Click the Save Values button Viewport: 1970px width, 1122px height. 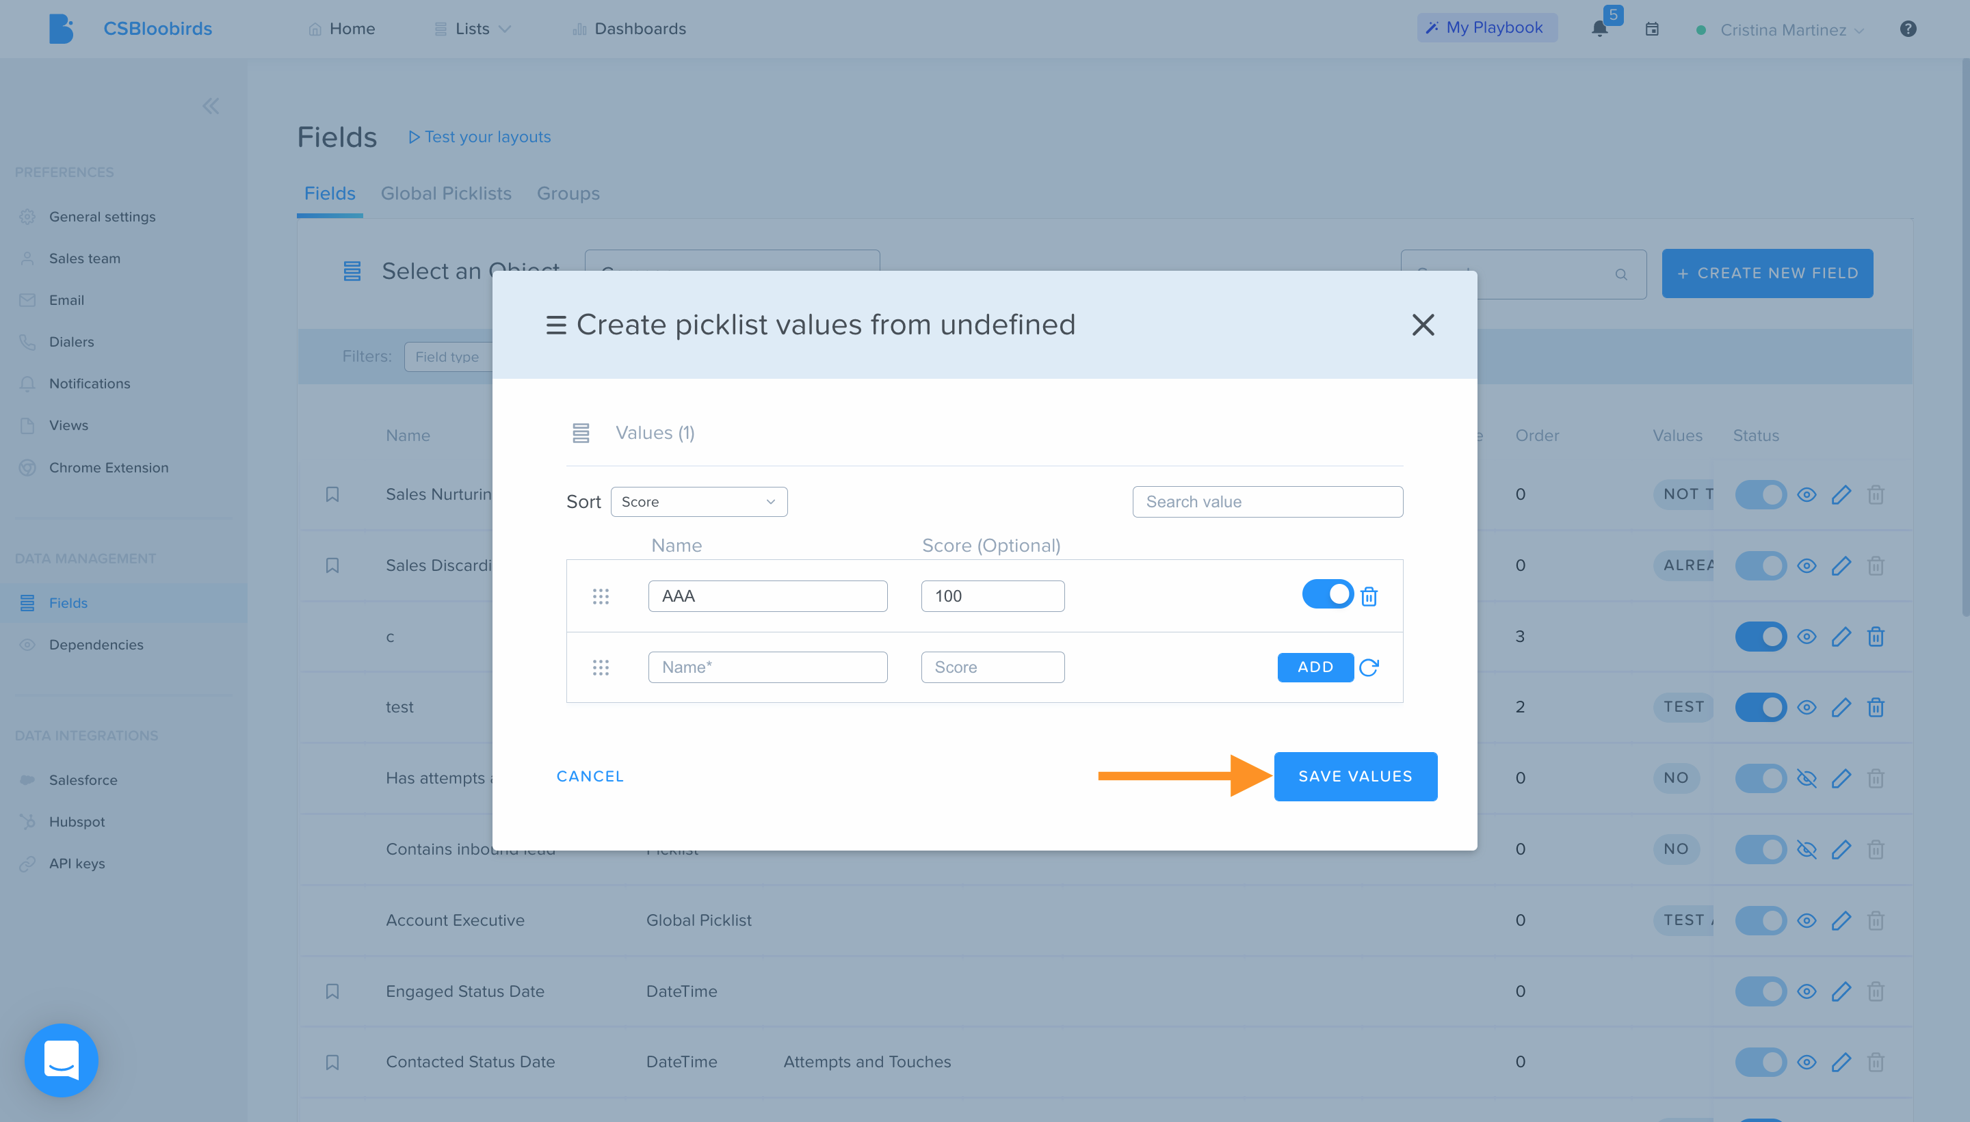1355,777
